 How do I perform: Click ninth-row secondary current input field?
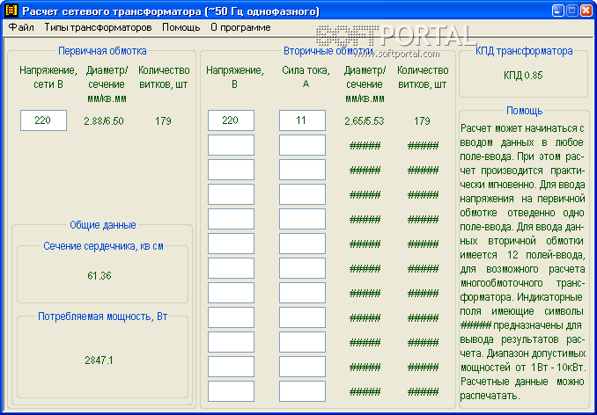302,317
